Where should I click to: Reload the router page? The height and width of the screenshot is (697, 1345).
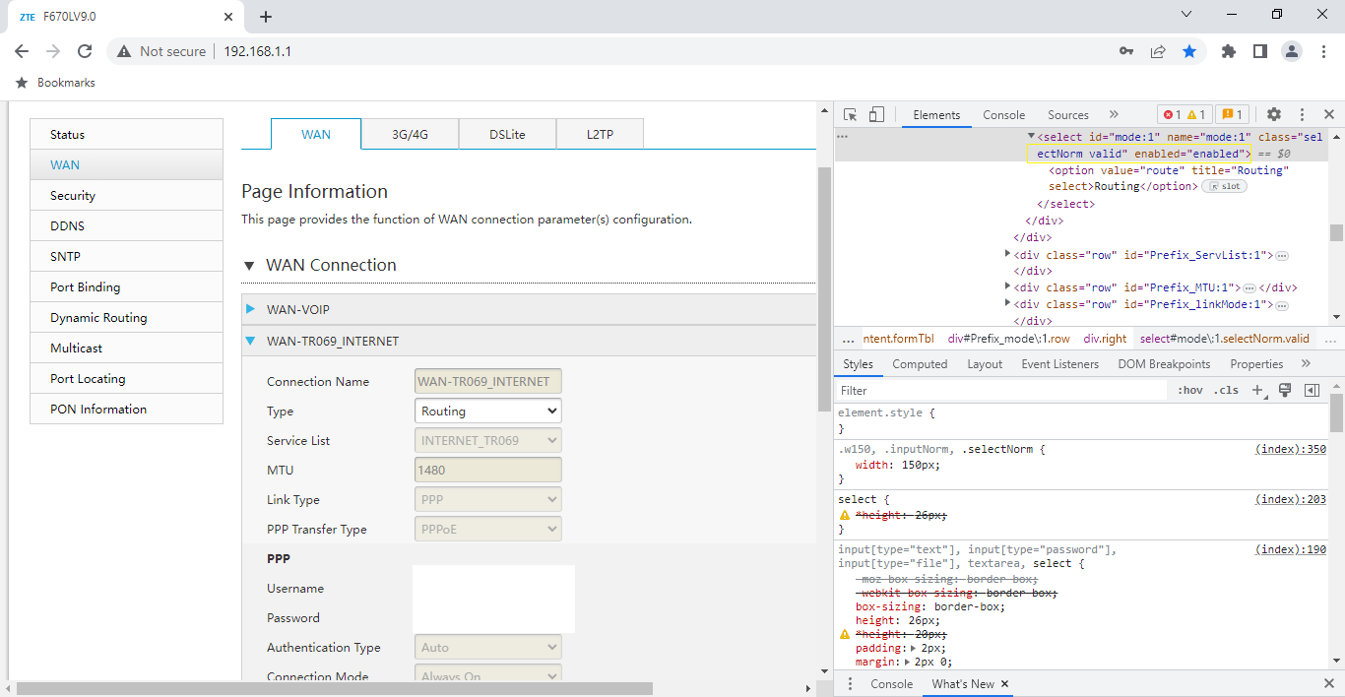(x=85, y=51)
